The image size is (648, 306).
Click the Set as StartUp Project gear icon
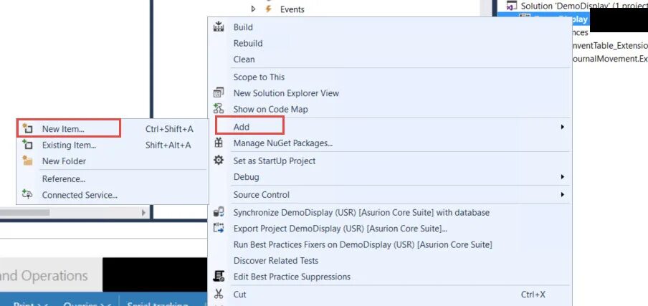[219, 161]
